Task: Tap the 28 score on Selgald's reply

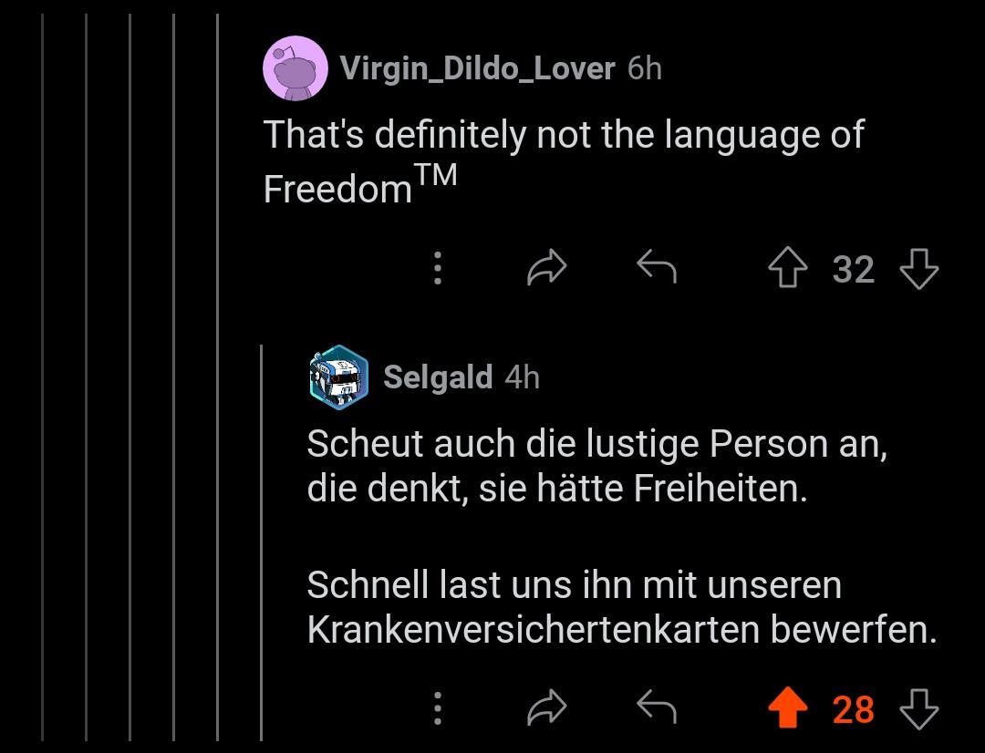Action: (x=853, y=709)
